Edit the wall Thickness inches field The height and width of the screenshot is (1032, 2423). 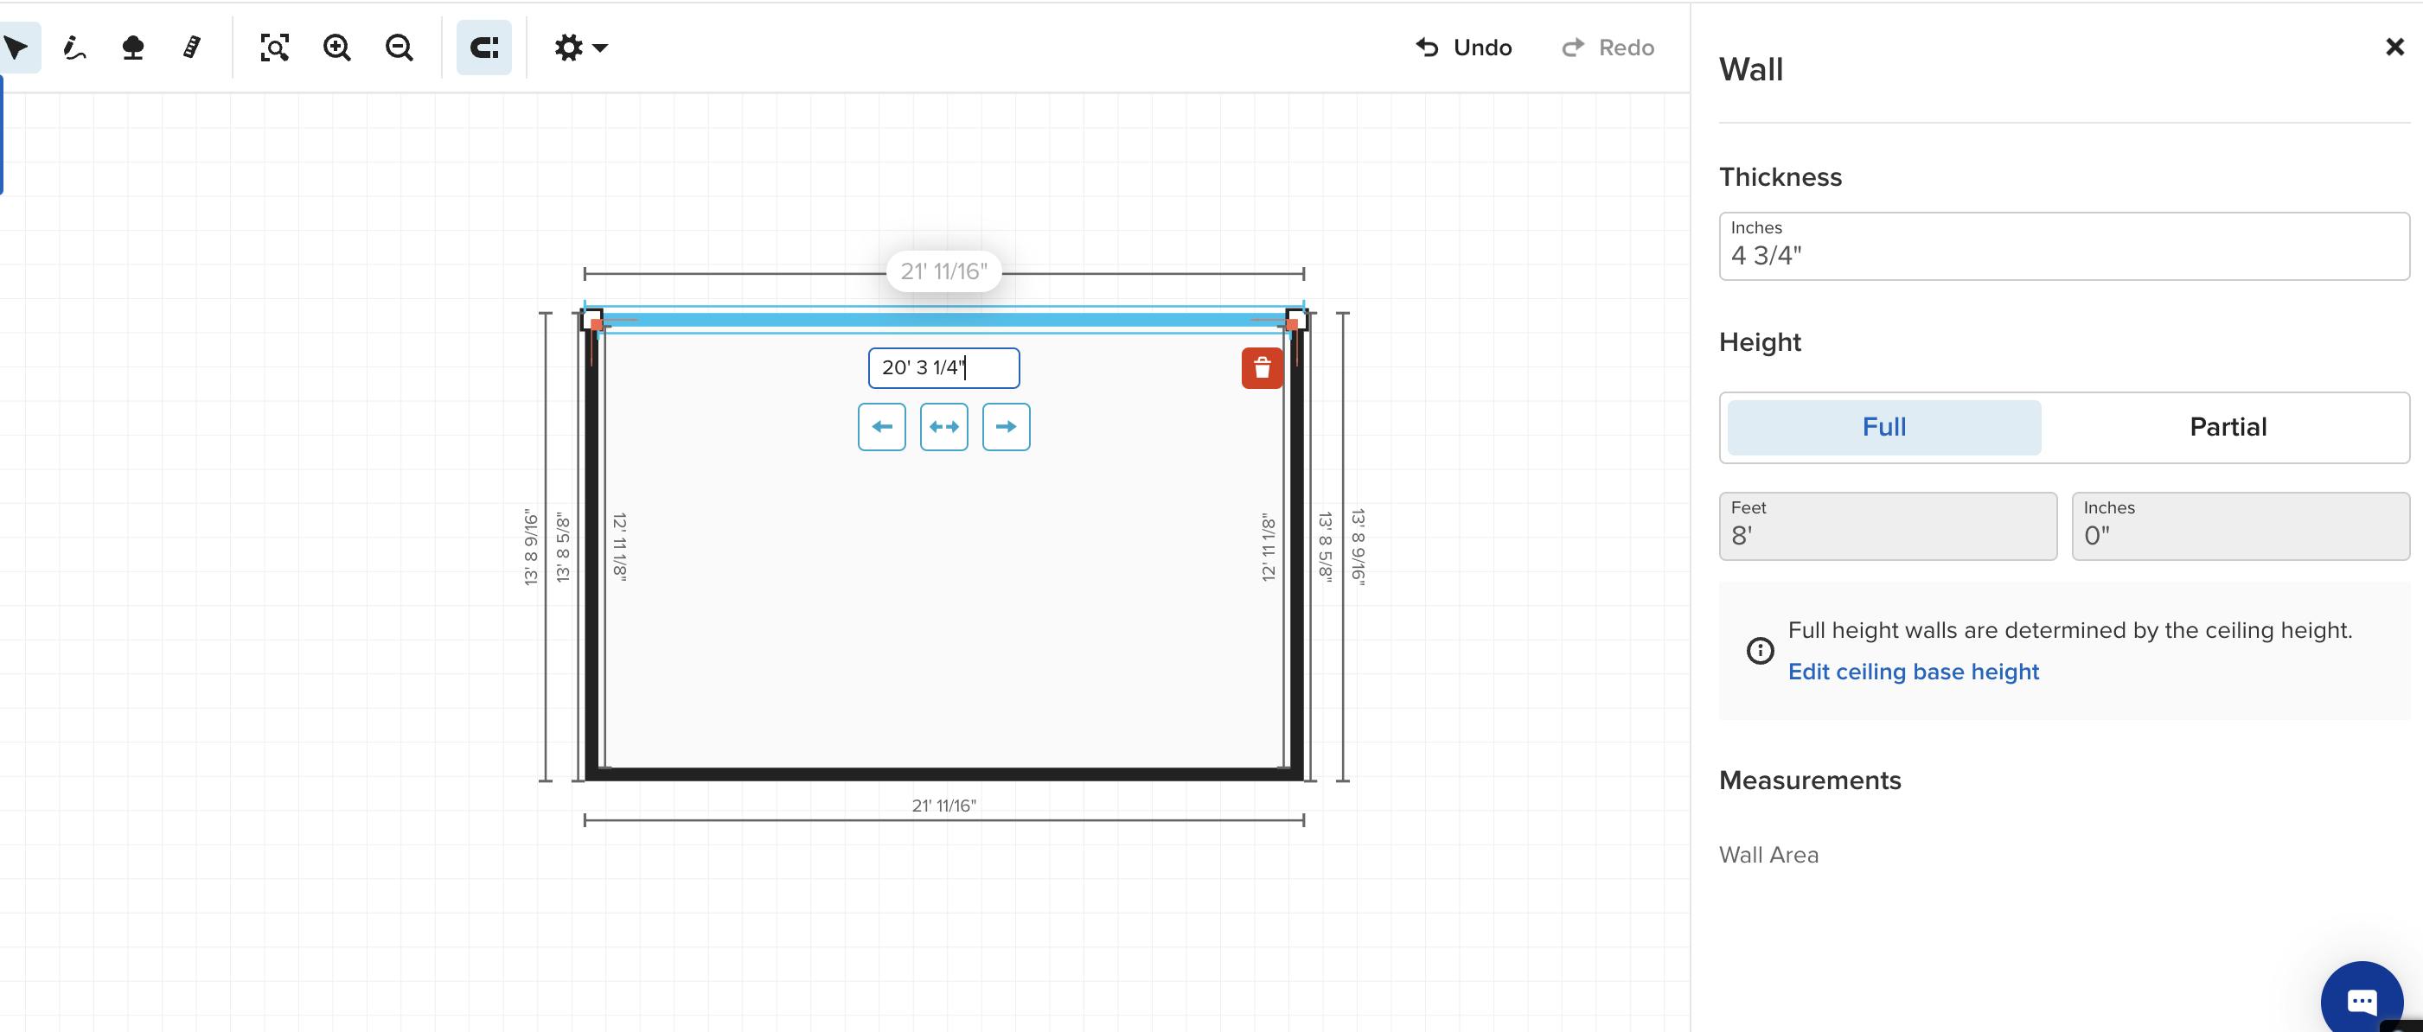point(2063,245)
